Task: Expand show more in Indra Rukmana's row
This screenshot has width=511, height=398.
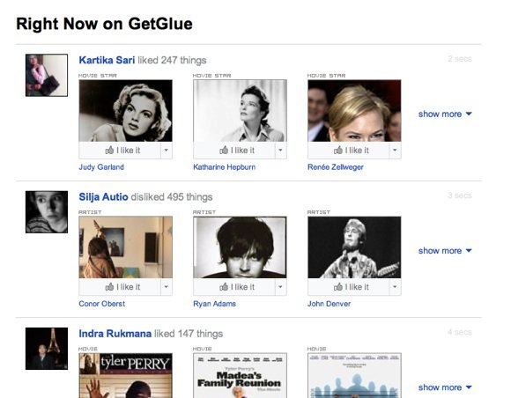Action: pos(445,387)
